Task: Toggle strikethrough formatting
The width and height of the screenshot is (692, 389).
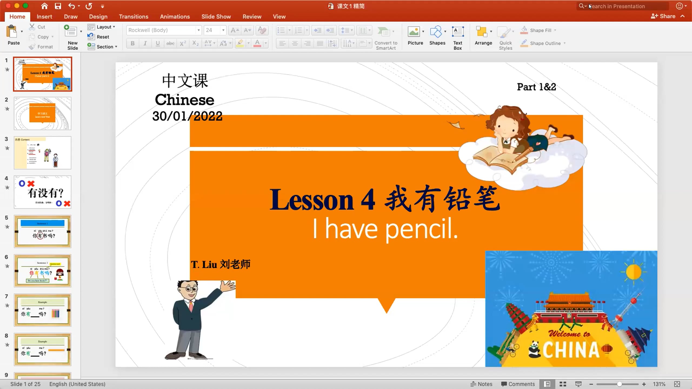Action: click(170, 43)
